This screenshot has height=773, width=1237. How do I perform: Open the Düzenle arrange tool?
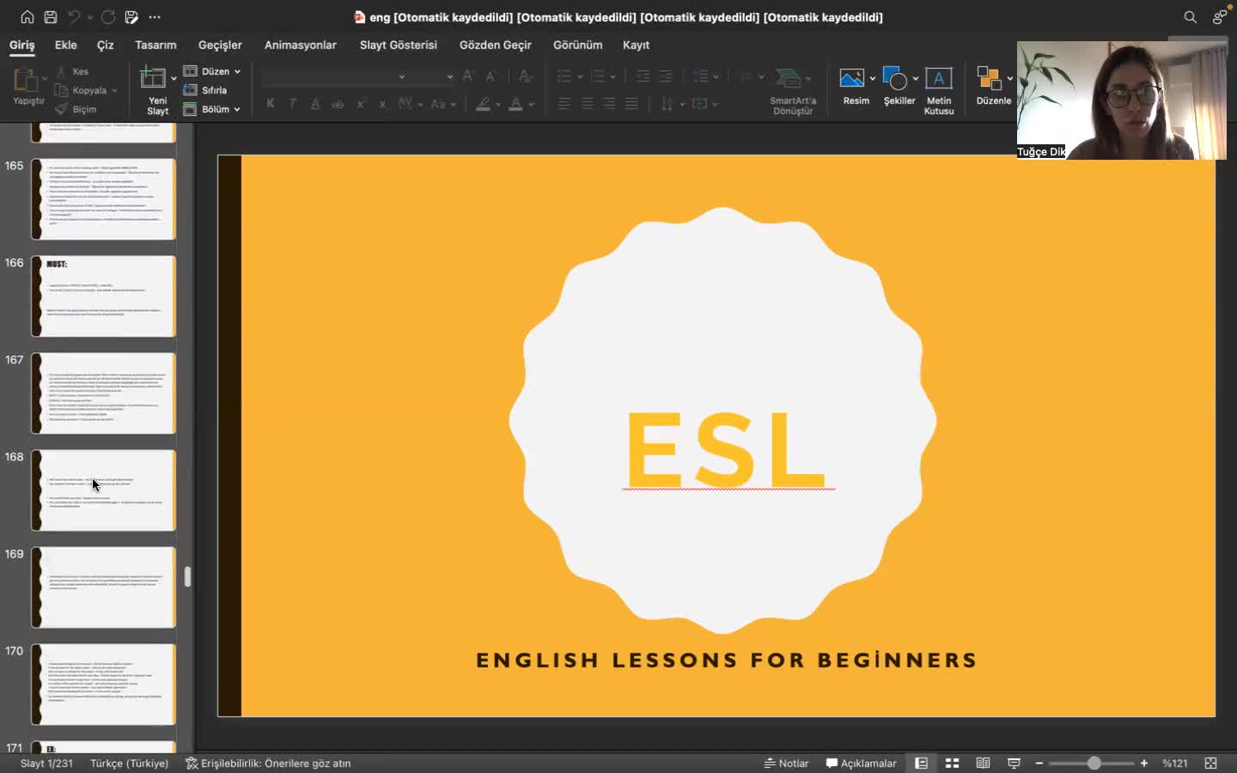994,86
